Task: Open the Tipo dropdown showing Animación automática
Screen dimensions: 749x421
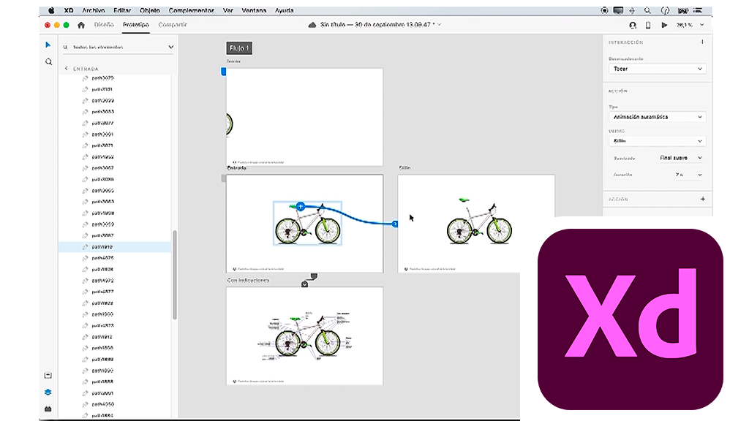Action: tap(657, 117)
